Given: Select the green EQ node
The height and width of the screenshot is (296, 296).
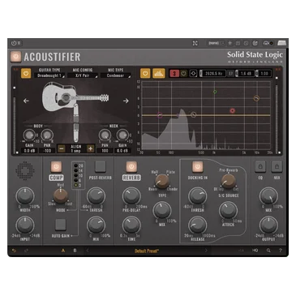Looking at the screenshot, I should pos(215,92).
